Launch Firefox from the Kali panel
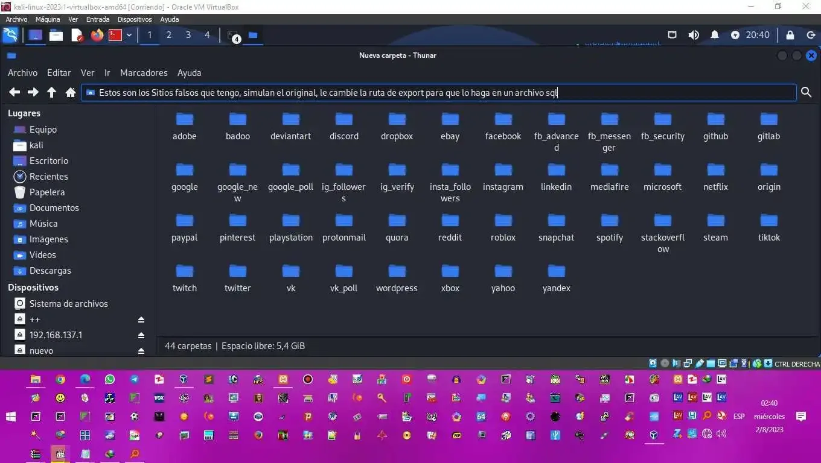 point(97,35)
